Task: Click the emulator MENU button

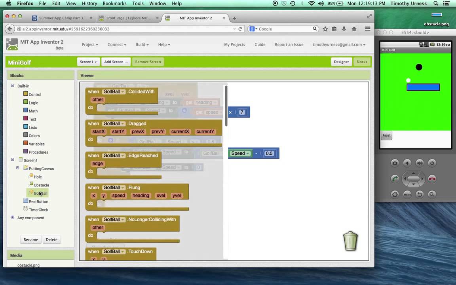Action: pos(407,194)
